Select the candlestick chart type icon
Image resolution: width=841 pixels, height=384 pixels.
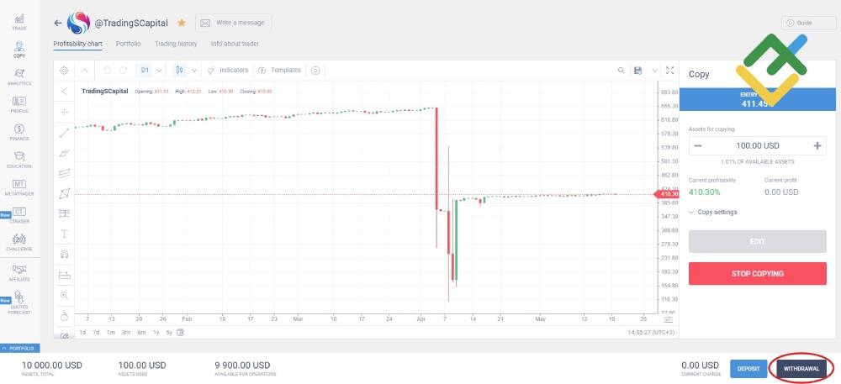point(180,70)
